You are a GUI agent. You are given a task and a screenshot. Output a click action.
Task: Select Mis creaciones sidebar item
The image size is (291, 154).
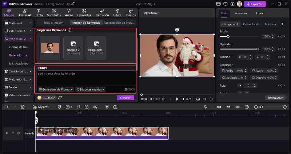tap(19, 64)
